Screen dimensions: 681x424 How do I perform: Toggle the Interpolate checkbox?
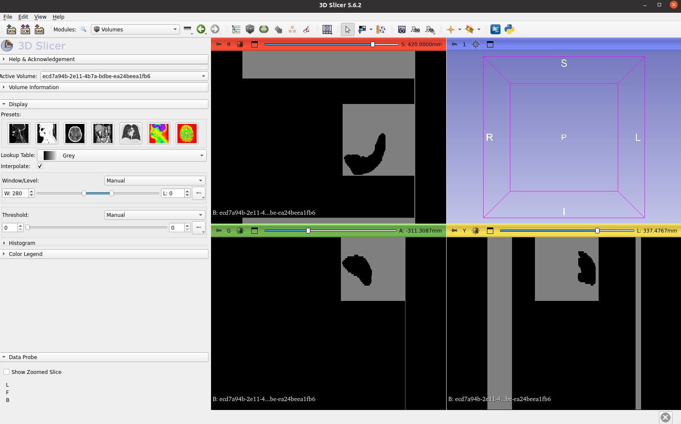tap(40, 166)
